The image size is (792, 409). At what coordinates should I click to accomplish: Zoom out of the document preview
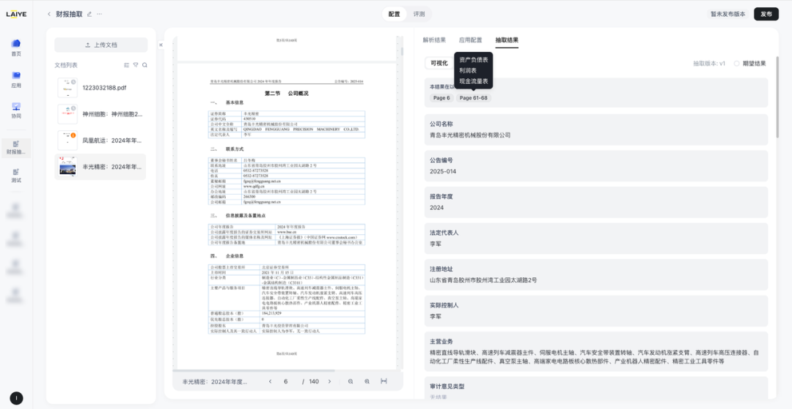pyautogui.click(x=351, y=381)
